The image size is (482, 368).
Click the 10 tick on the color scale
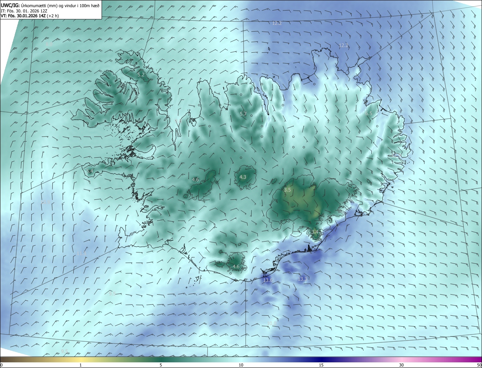[x=241, y=365]
